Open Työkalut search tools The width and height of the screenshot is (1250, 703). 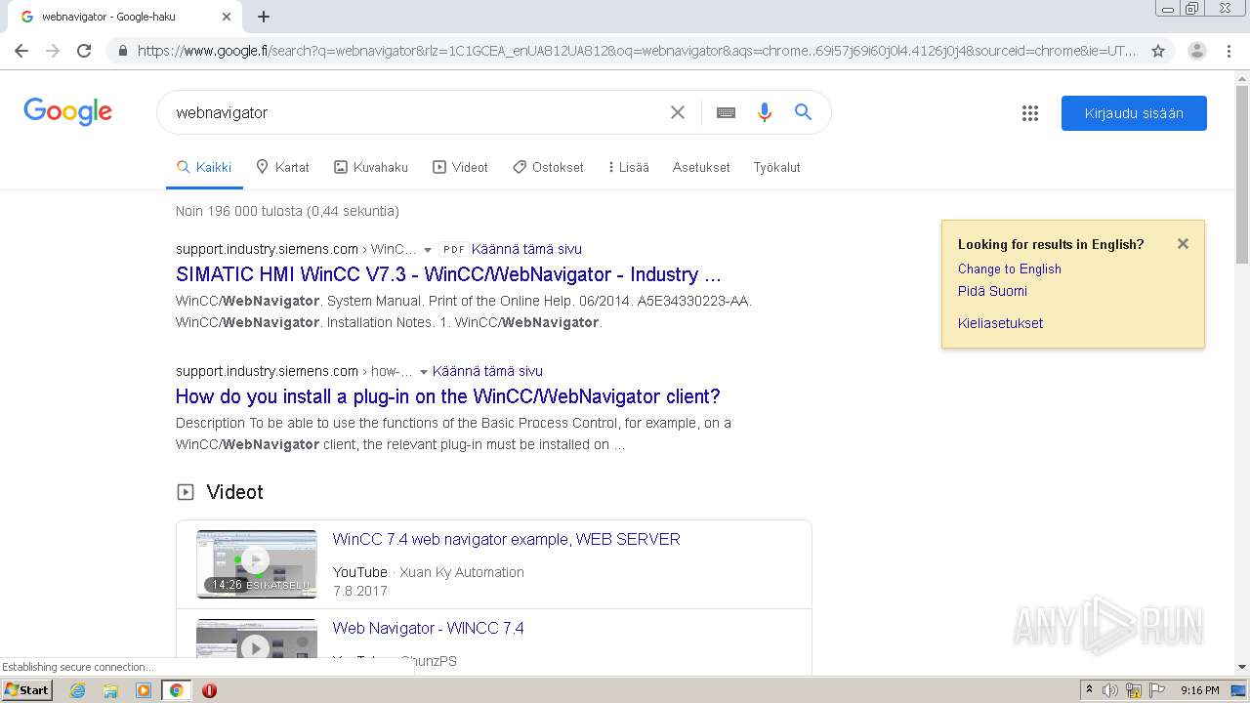click(x=776, y=167)
